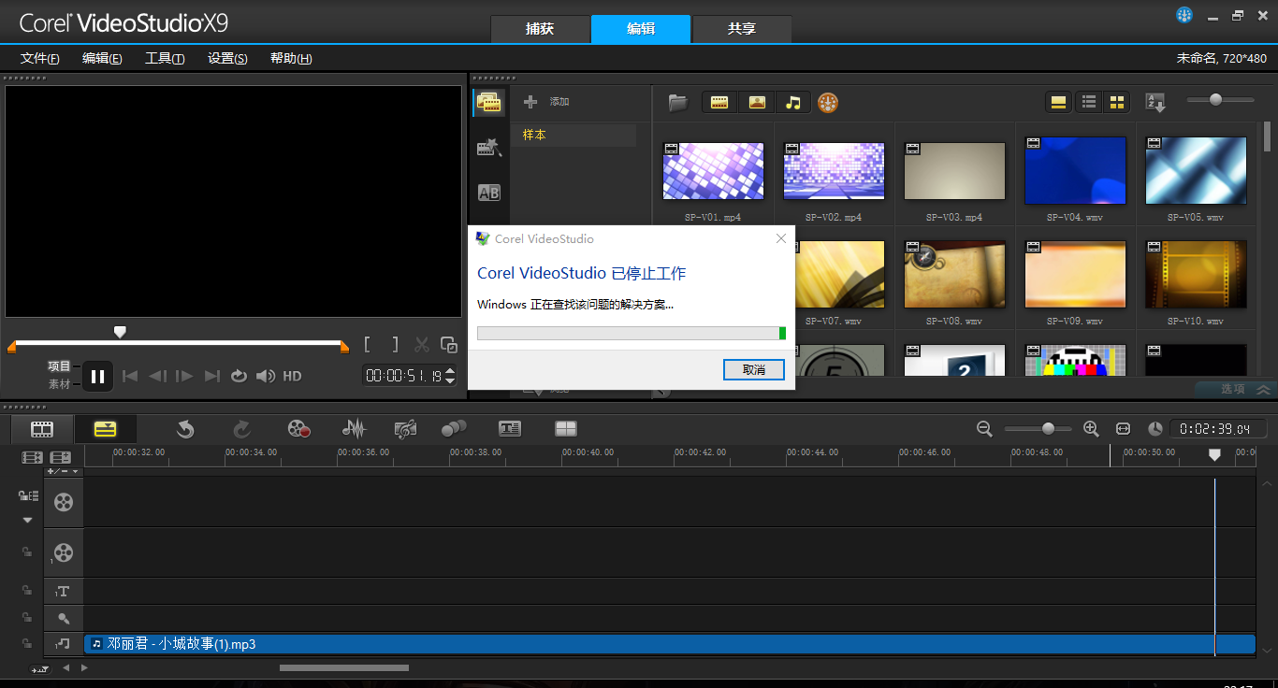Screen dimensions: 1278x688
Task: Click the fit project in timeline icon
Action: click(1124, 428)
